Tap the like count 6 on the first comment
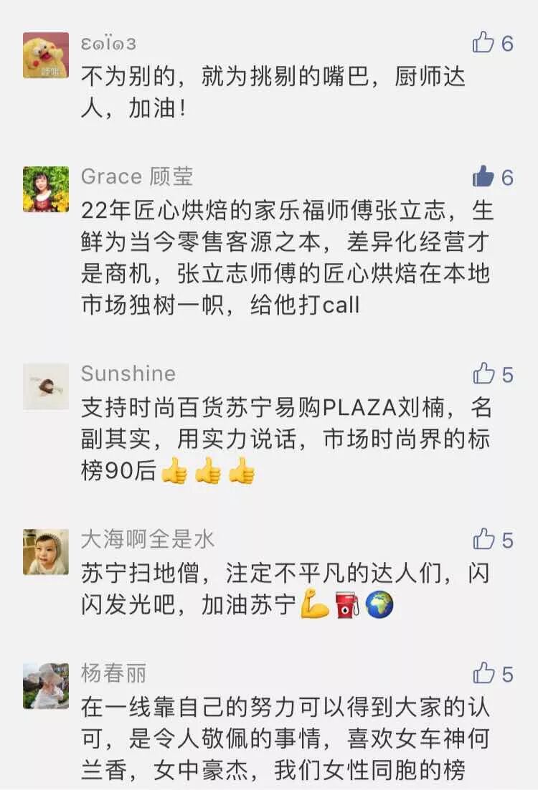This screenshot has width=538, height=790. 507,44
